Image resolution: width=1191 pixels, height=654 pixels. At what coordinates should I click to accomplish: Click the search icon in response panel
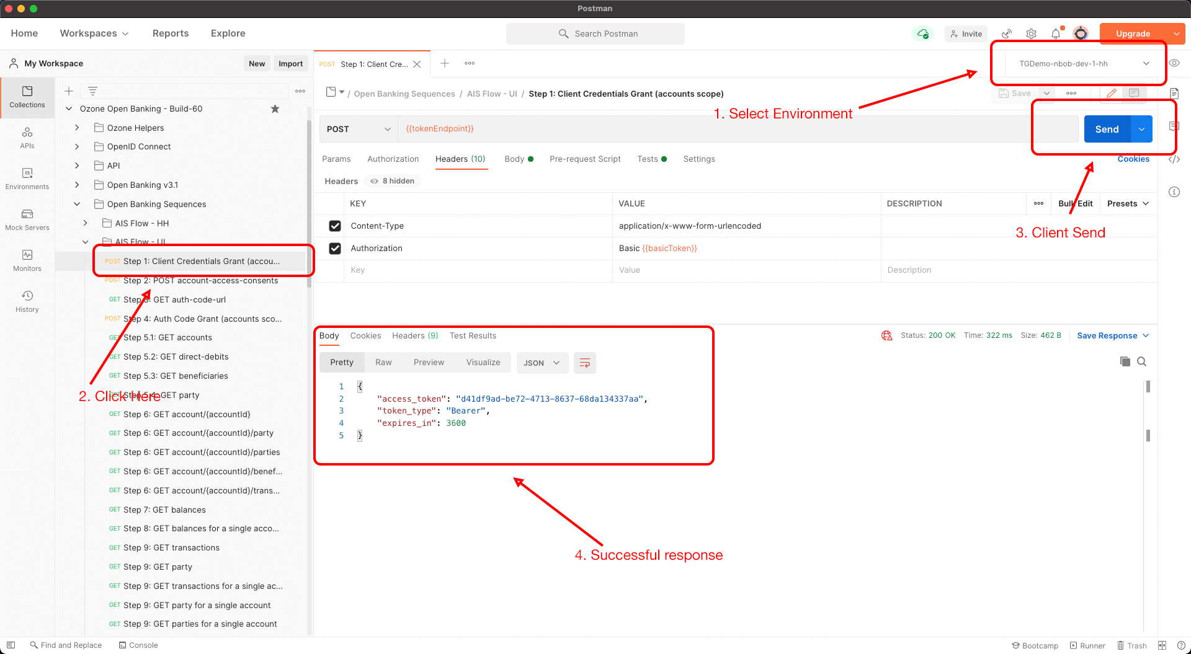(x=1141, y=361)
